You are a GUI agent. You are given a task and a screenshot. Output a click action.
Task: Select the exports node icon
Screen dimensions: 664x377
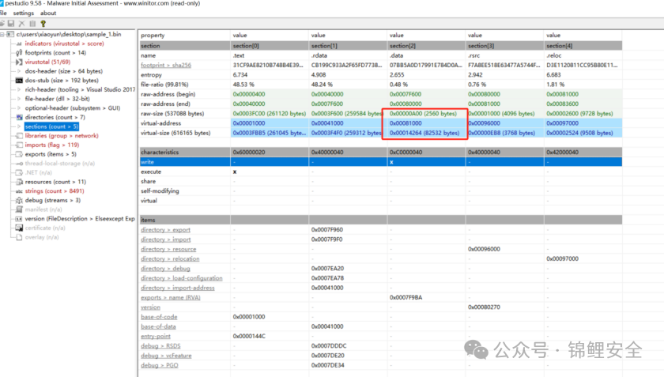click(x=19, y=154)
